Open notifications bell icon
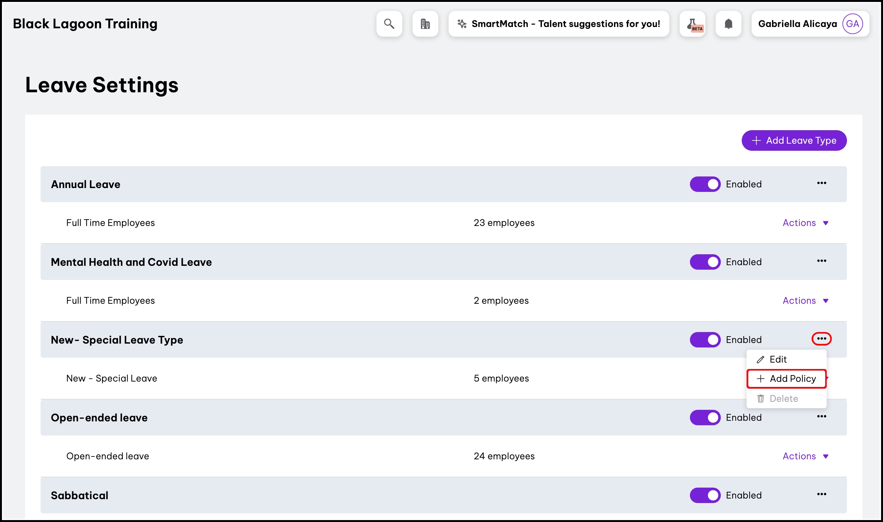The height and width of the screenshot is (522, 883). click(x=729, y=24)
